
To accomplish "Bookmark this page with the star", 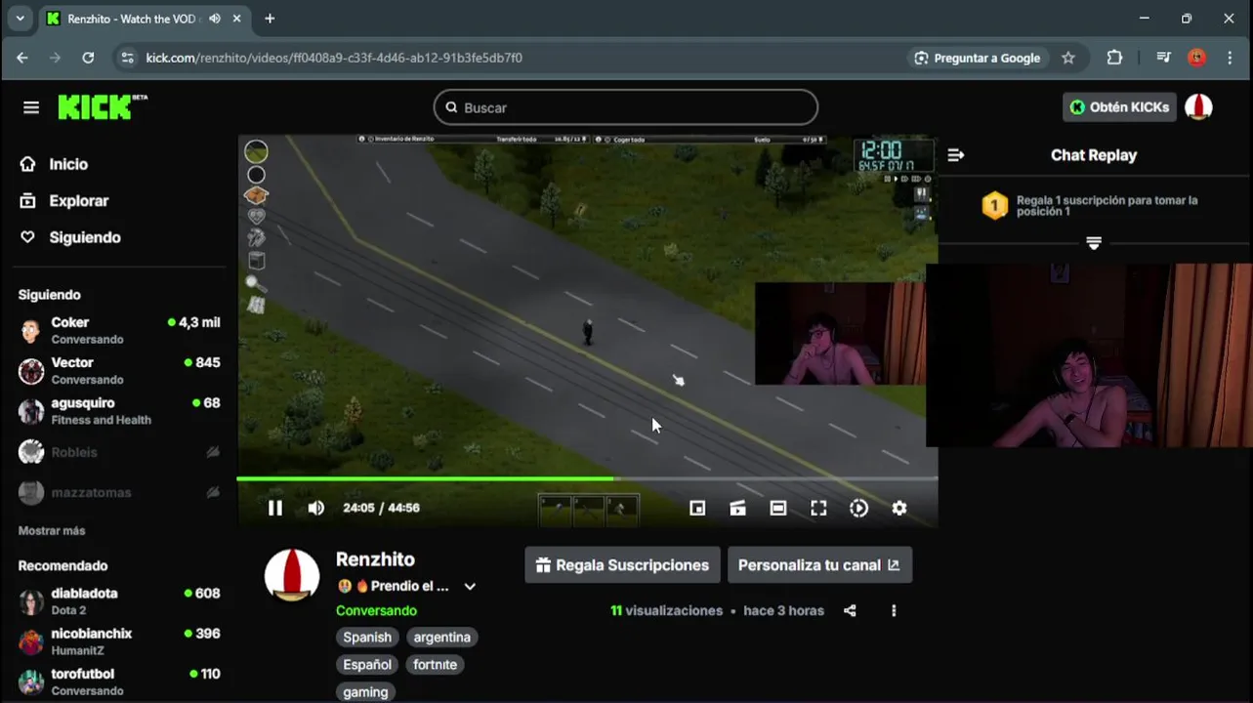I will pos(1068,58).
